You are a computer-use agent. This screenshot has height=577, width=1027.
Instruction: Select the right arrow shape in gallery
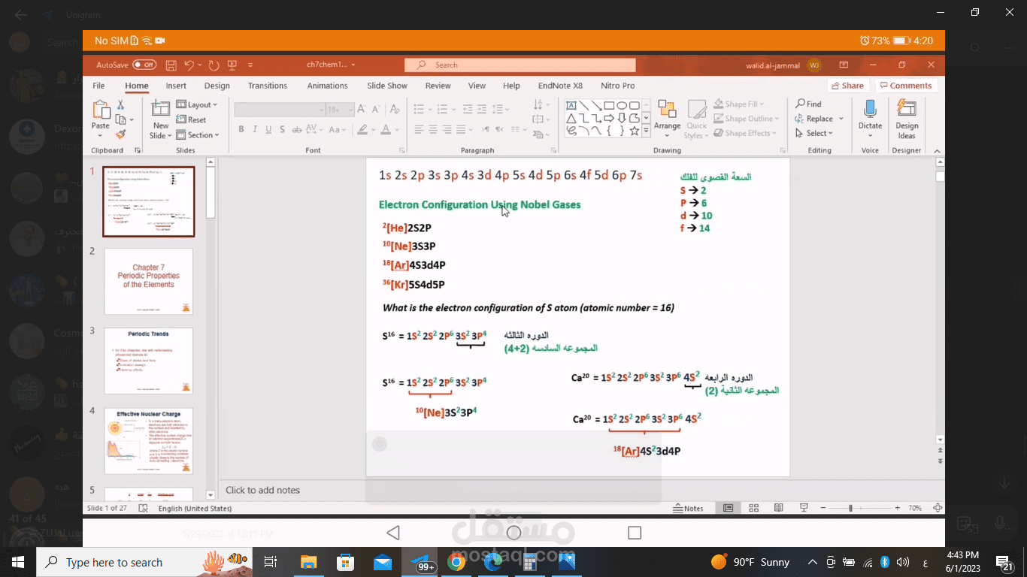tap(609, 118)
